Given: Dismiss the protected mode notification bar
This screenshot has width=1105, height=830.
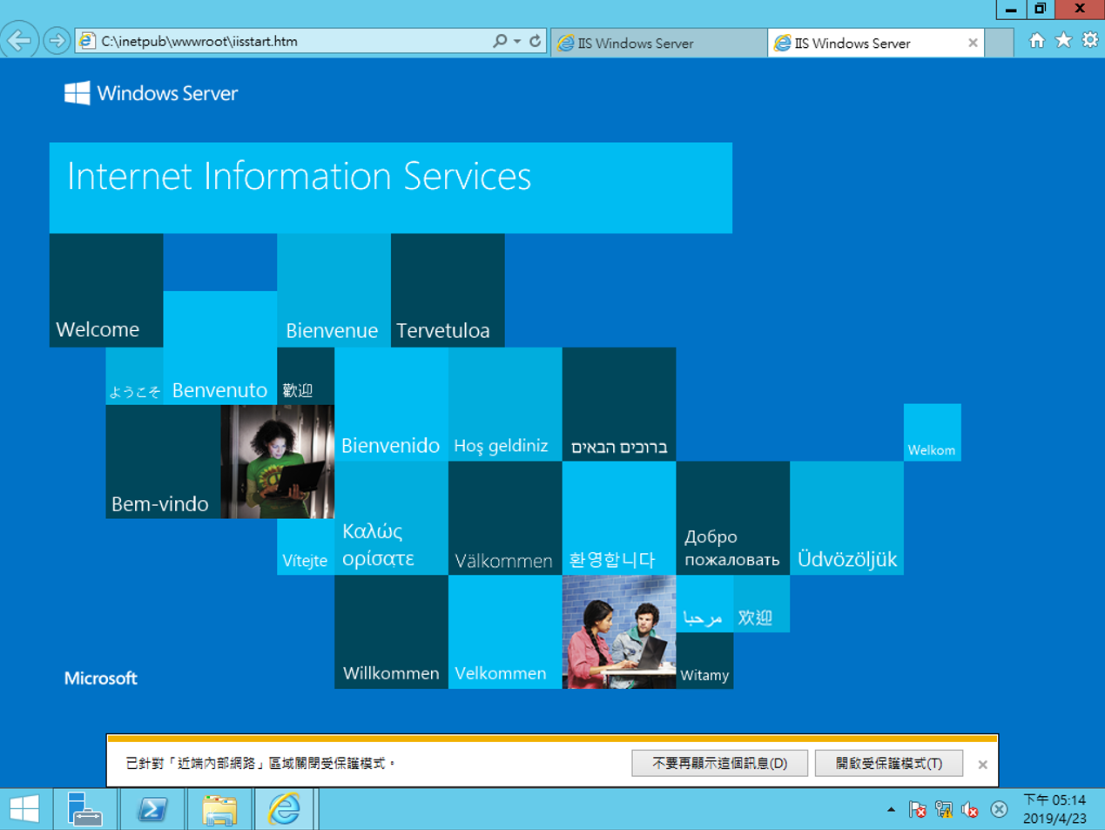Looking at the screenshot, I should [x=982, y=765].
